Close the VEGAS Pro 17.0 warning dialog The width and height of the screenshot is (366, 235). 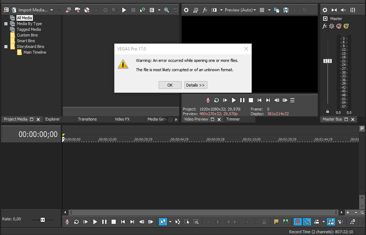point(246,49)
